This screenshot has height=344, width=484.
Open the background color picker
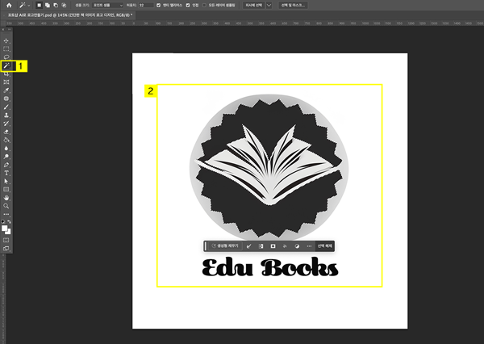click(9, 232)
